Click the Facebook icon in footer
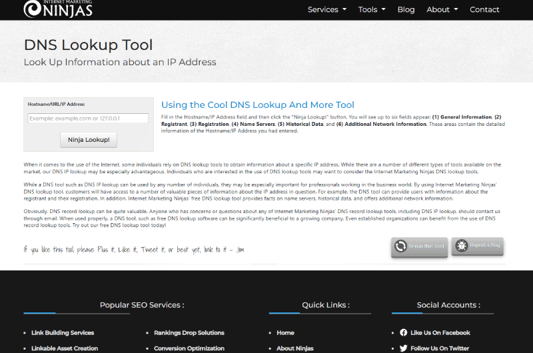Viewport: 533px width, 353px height. [x=404, y=332]
